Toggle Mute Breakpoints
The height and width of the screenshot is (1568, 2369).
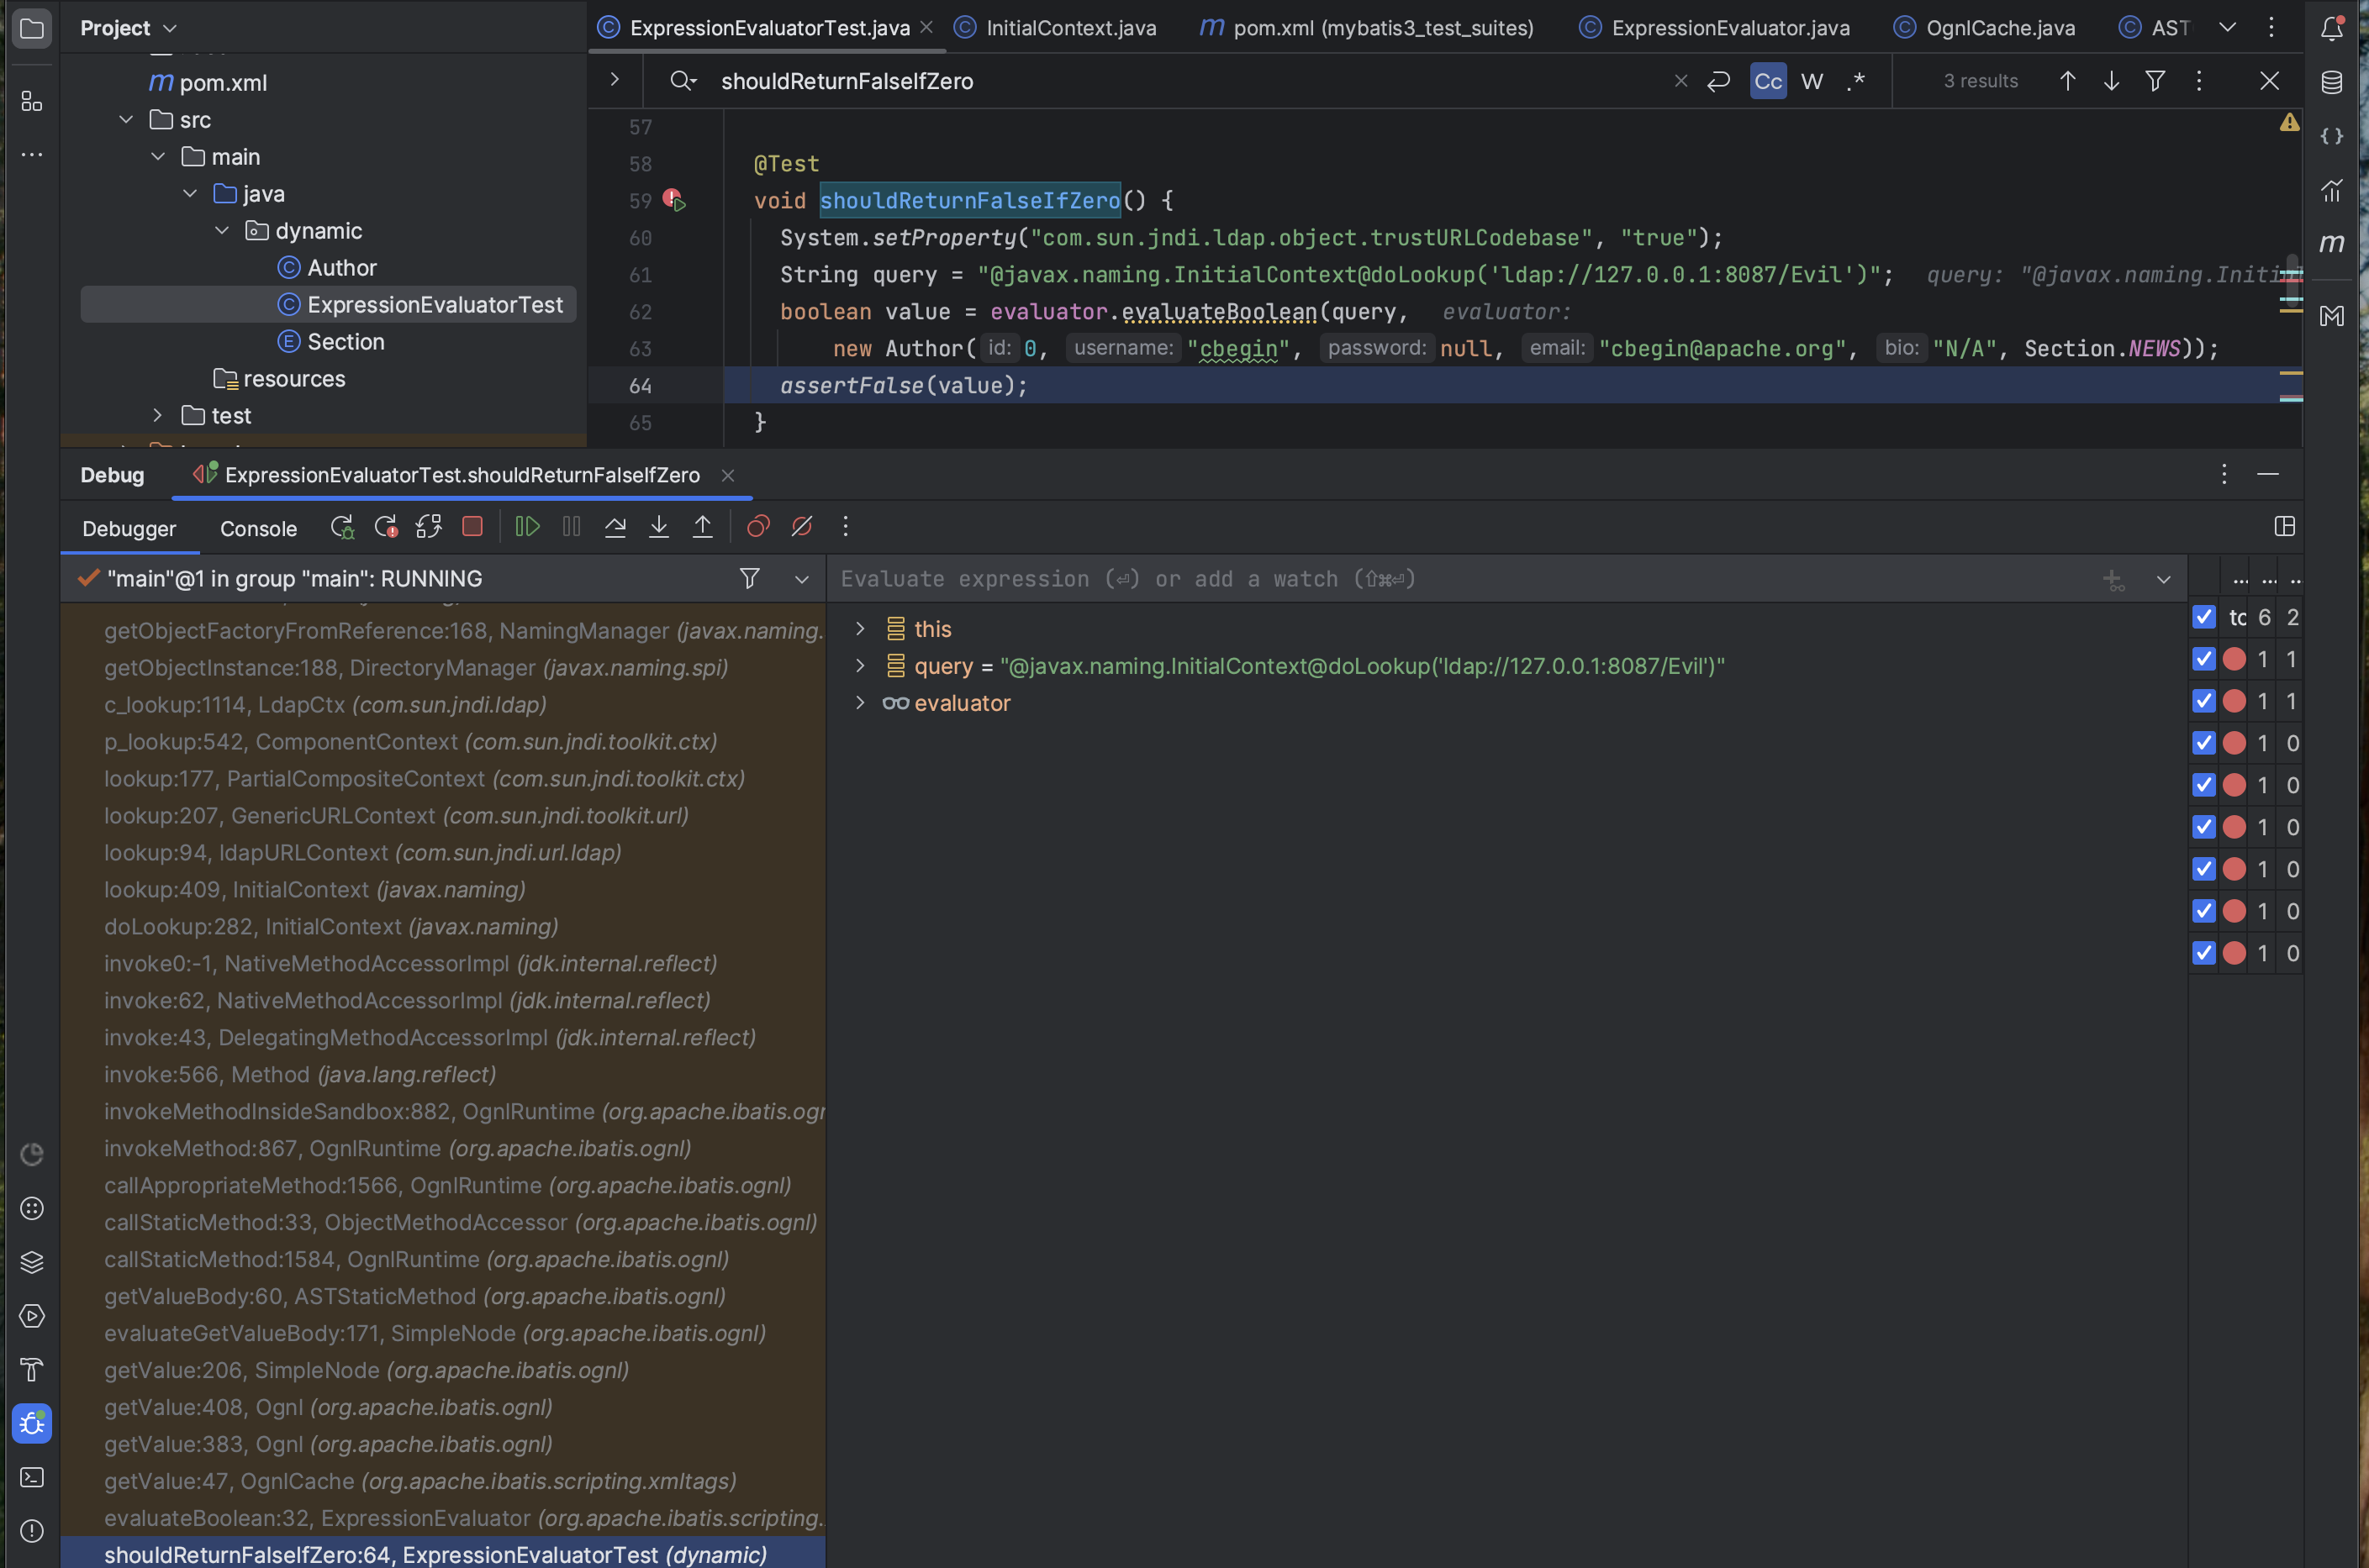tap(802, 527)
